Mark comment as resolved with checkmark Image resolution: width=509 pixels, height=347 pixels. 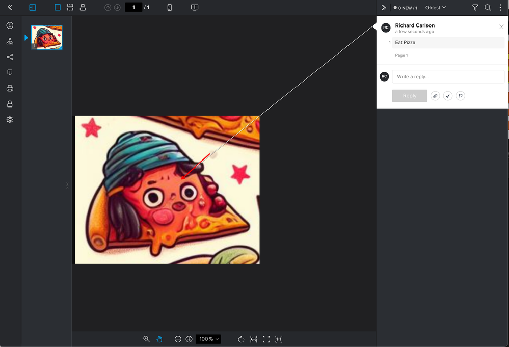(448, 96)
